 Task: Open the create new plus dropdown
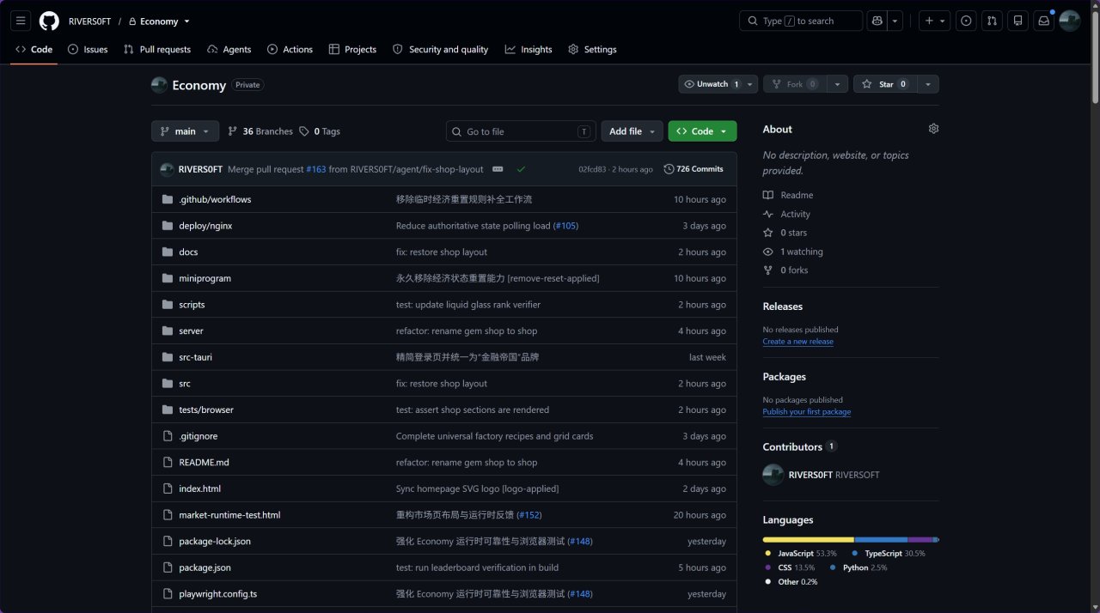tap(934, 21)
